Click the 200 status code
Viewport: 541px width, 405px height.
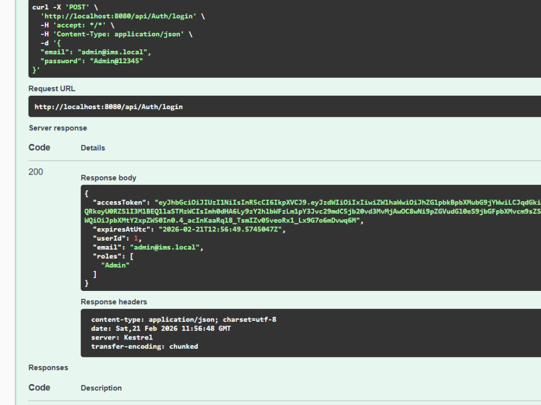point(36,172)
